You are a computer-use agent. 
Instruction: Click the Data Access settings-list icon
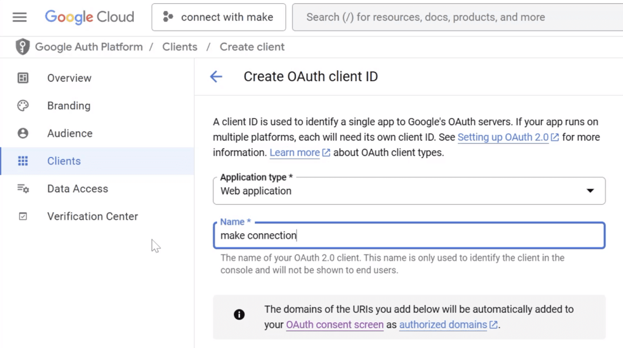tap(23, 189)
